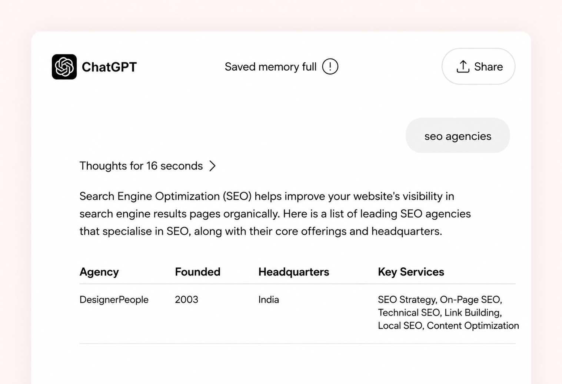The image size is (562, 384).
Task: Click the Agency column header
Action: click(99, 272)
